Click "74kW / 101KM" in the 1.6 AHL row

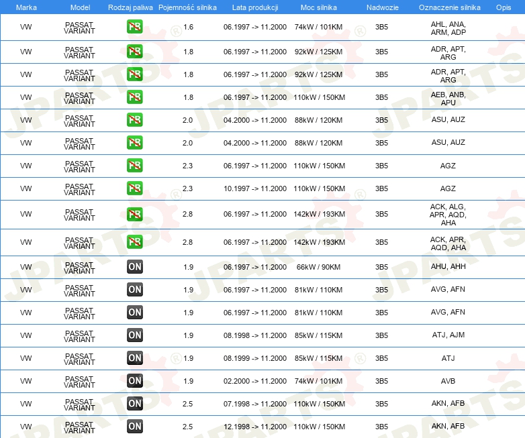318,27
